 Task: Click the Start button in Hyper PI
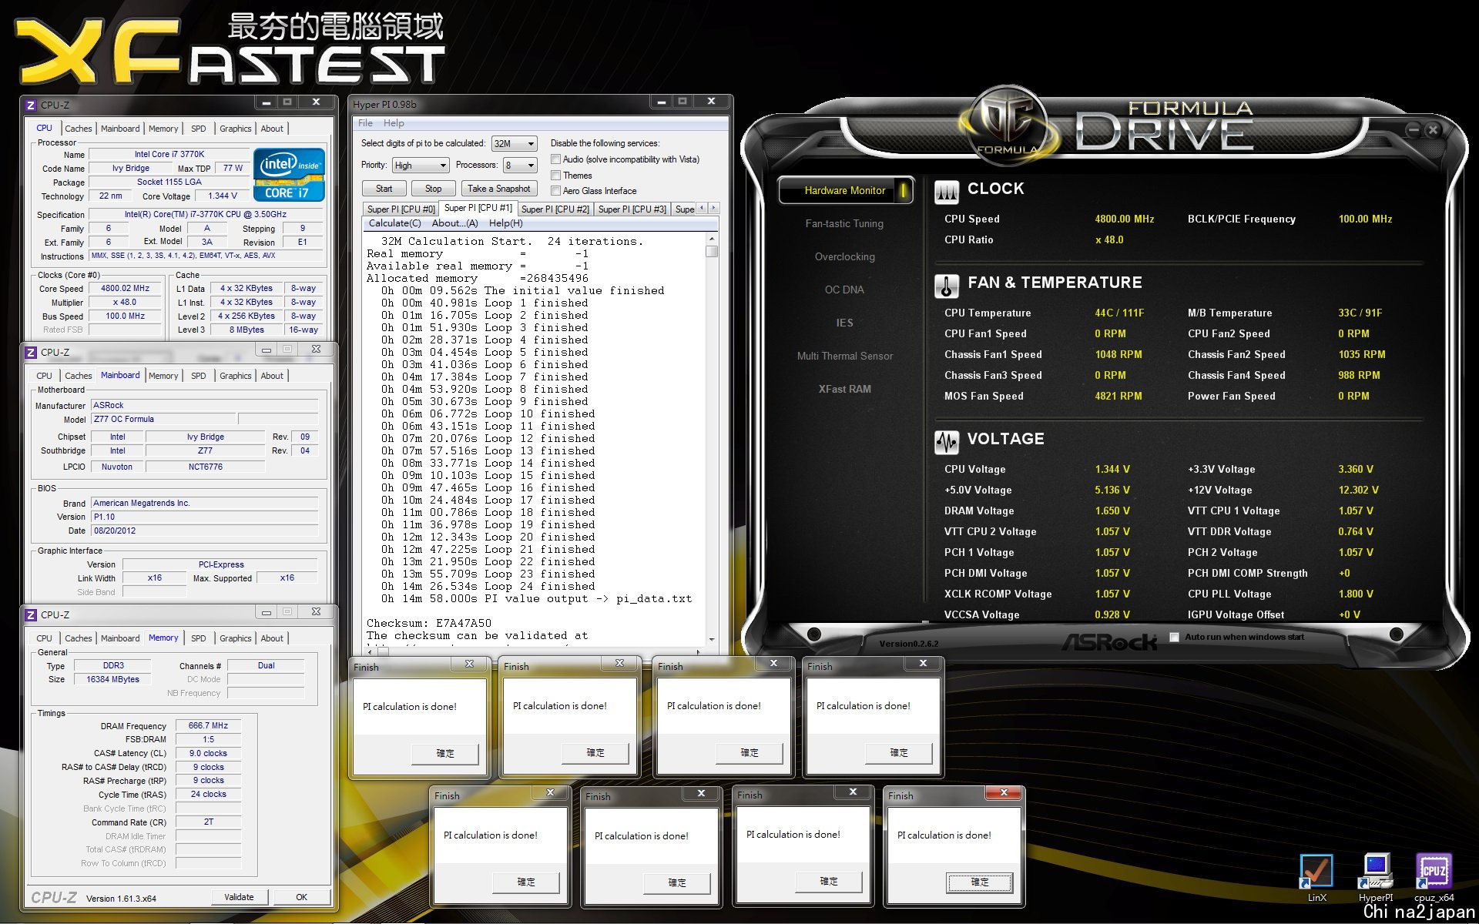[384, 189]
